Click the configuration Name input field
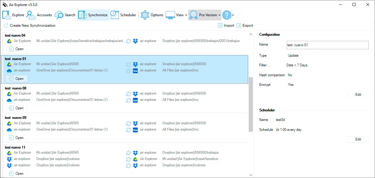 [328, 45]
